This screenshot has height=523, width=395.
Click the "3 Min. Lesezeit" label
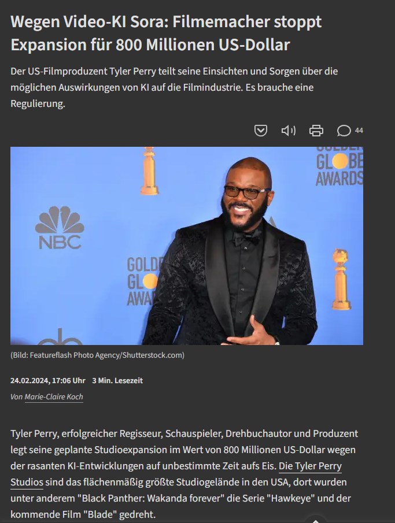[117, 381]
